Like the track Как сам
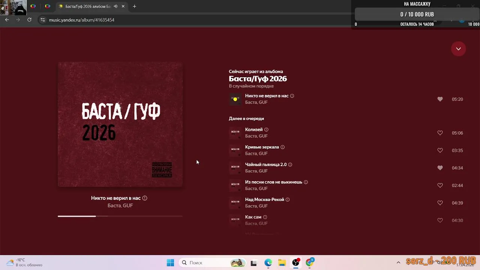The width and height of the screenshot is (480, 270). [440, 220]
